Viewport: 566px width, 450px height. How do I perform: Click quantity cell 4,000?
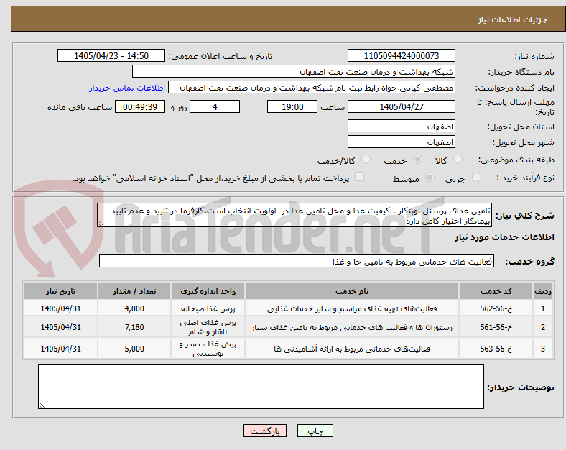(x=134, y=308)
